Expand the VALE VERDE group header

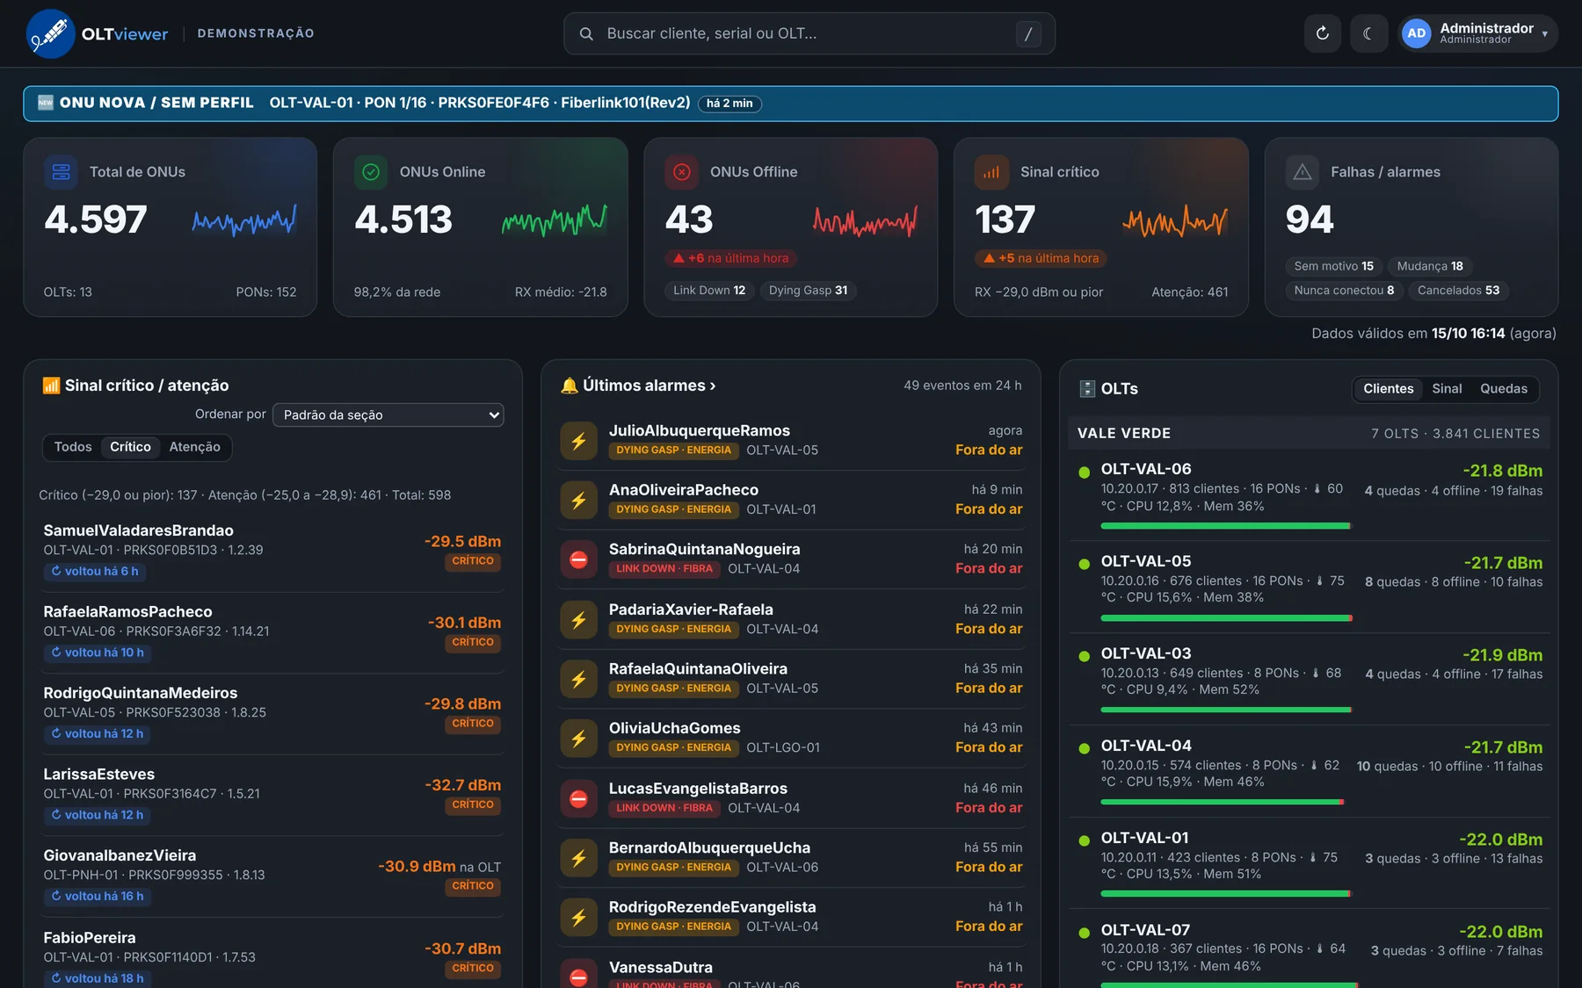[x=1309, y=433]
